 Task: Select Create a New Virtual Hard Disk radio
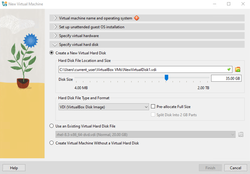[x=51, y=53]
